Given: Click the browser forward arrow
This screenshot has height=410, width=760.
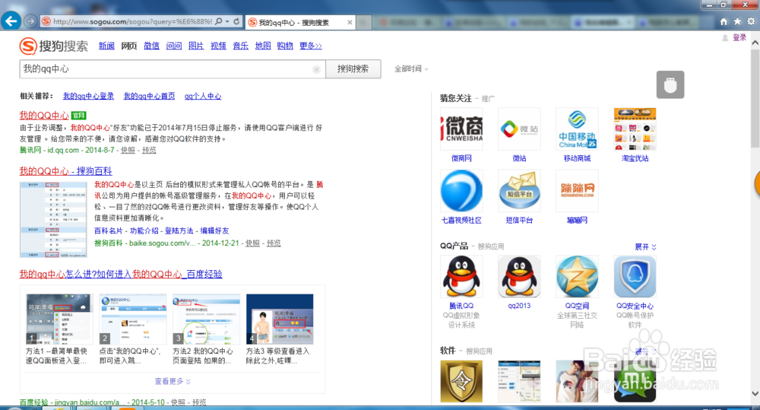Looking at the screenshot, I should [30, 21].
